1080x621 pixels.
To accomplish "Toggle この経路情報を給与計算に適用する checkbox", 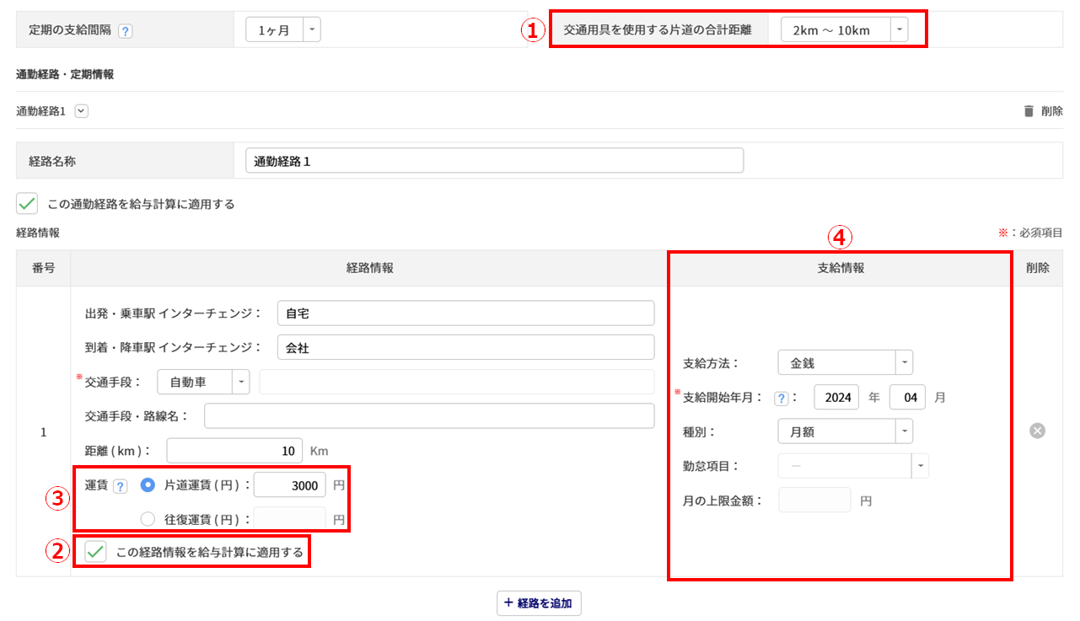I will click(96, 552).
